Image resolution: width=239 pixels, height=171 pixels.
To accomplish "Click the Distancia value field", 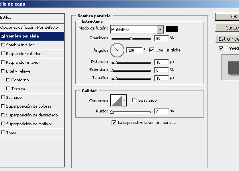I will click(162, 62).
